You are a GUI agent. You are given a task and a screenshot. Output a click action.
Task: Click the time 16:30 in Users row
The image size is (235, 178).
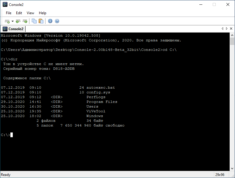(35, 106)
